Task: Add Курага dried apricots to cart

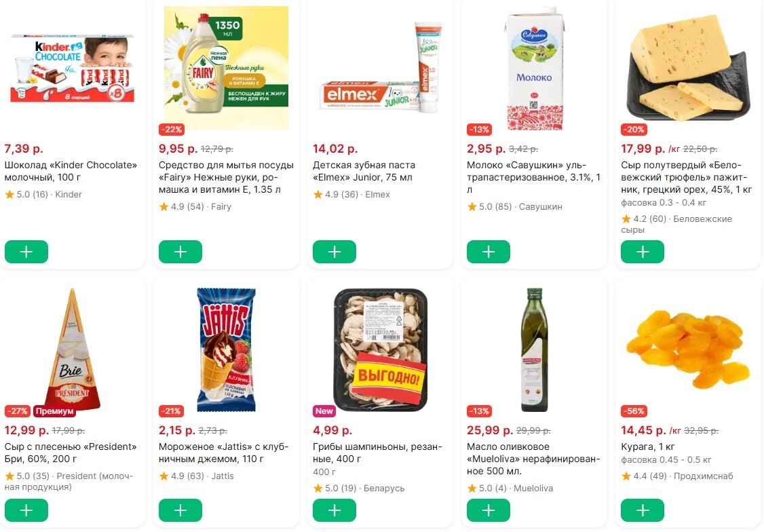Action: 643,510
